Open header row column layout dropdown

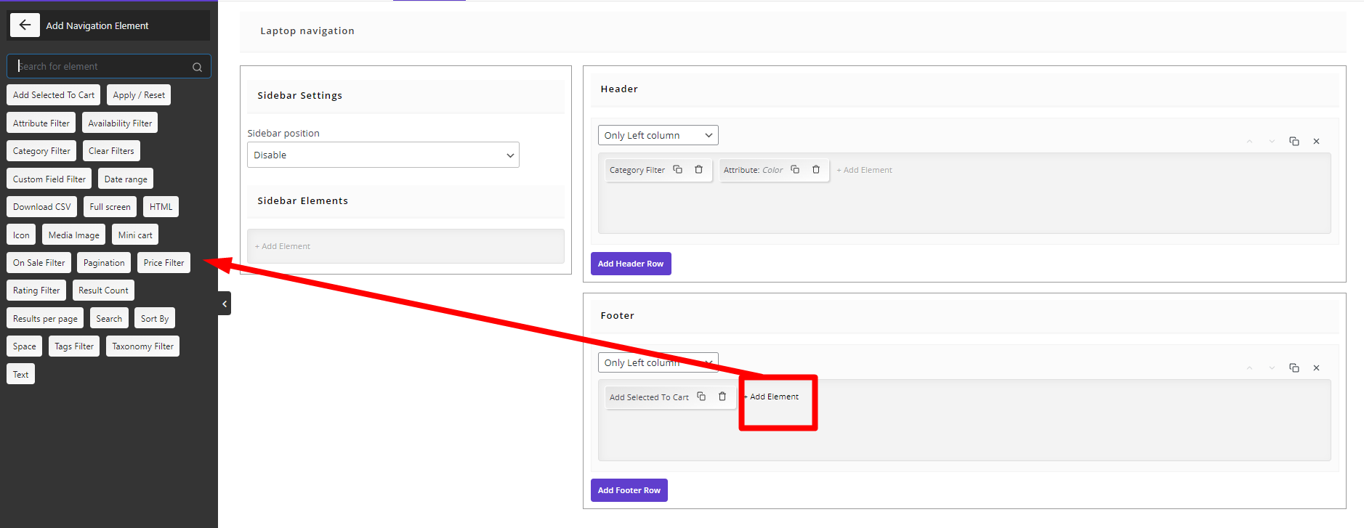658,135
